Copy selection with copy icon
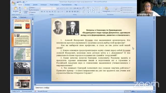The height and width of the screenshot is (93, 166). pos(20,10)
